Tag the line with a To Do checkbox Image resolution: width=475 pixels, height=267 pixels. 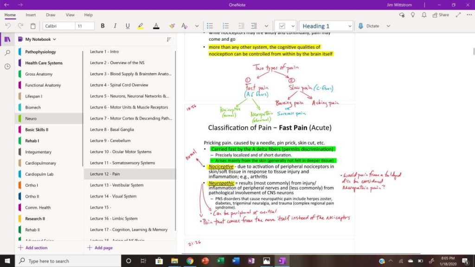[282, 26]
